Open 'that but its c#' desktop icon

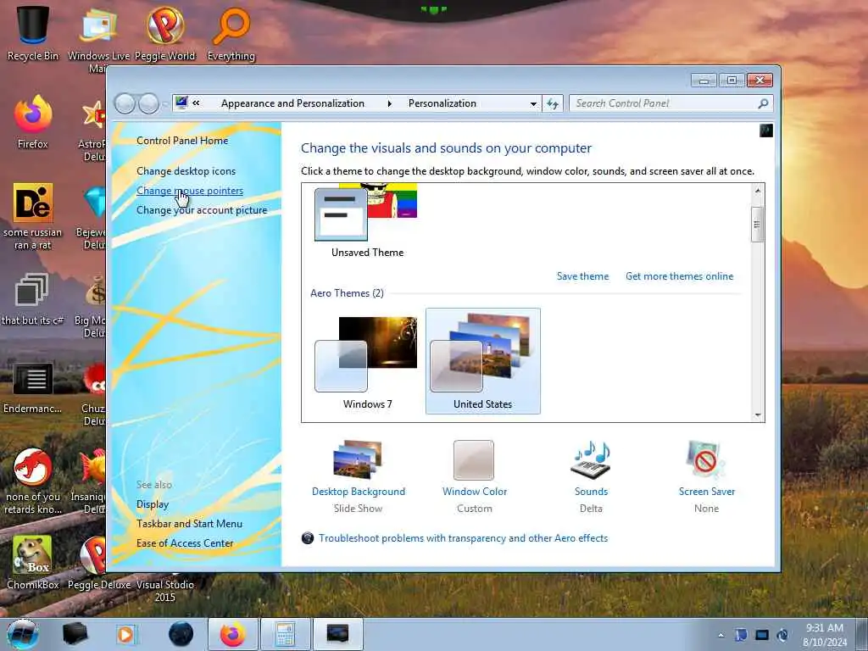coord(33,299)
